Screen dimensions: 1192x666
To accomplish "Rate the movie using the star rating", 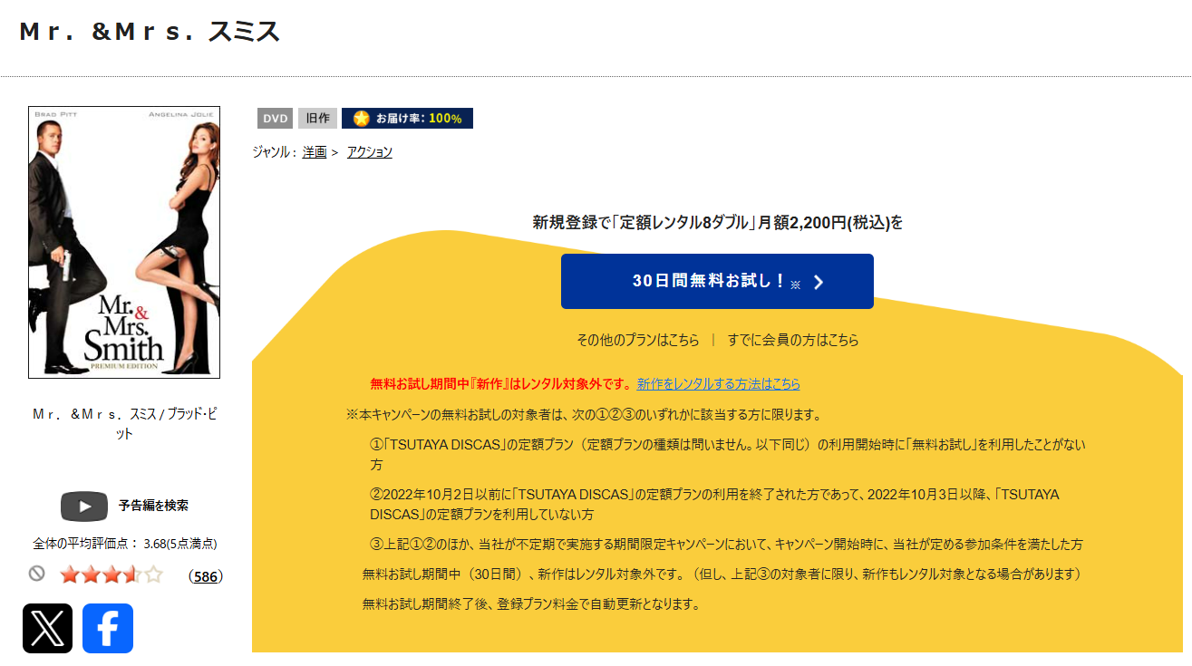I will tap(111, 574).
